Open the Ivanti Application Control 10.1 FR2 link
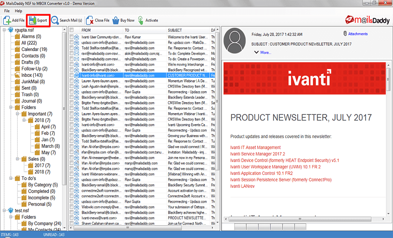The image size is (393, 238). point(262,173)
